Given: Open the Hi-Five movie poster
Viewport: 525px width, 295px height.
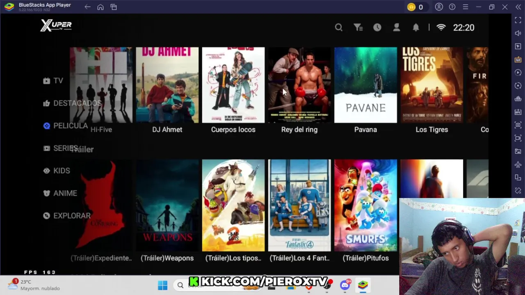Looking at the screenshot, I should click(101, 85).
